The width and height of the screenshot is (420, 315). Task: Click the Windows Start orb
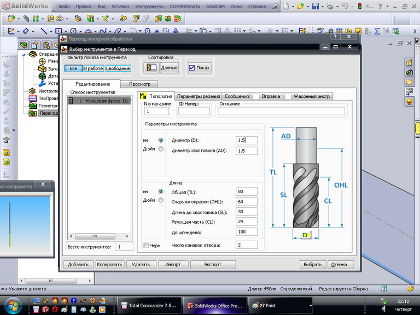(x=12, y=305)
